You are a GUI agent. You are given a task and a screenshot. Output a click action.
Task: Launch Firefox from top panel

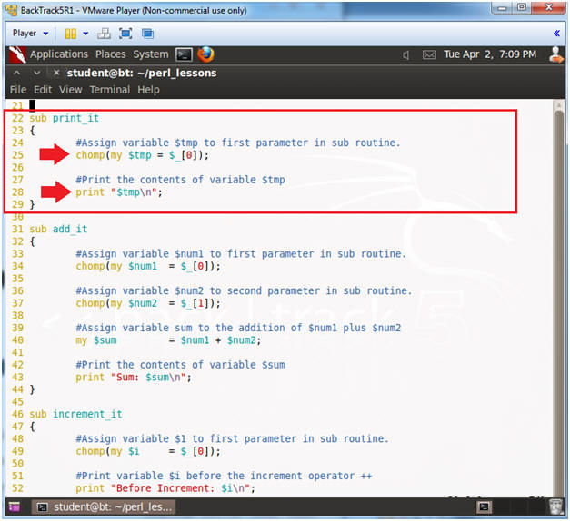pyautogui.click(x=205, y=54)
